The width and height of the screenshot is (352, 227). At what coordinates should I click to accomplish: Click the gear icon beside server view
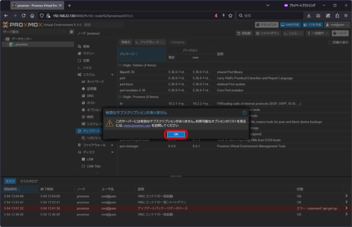72,32
